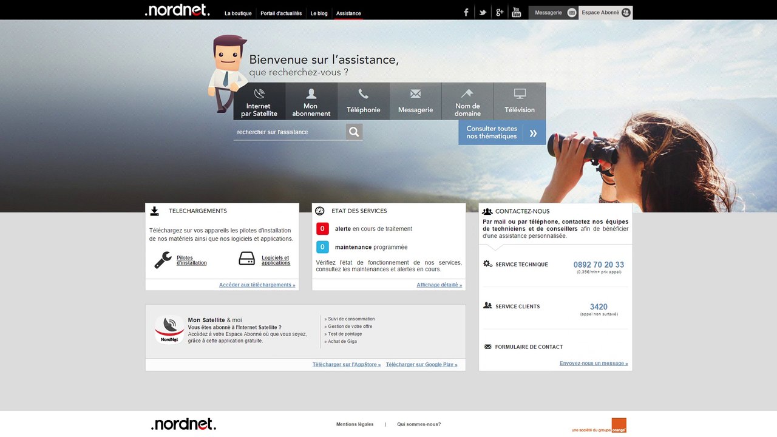Image resolution: width=777 pixels, height=437 pixels.
Task: Follow Télécharger sur l'AppStore link
Action: (347, 365)
